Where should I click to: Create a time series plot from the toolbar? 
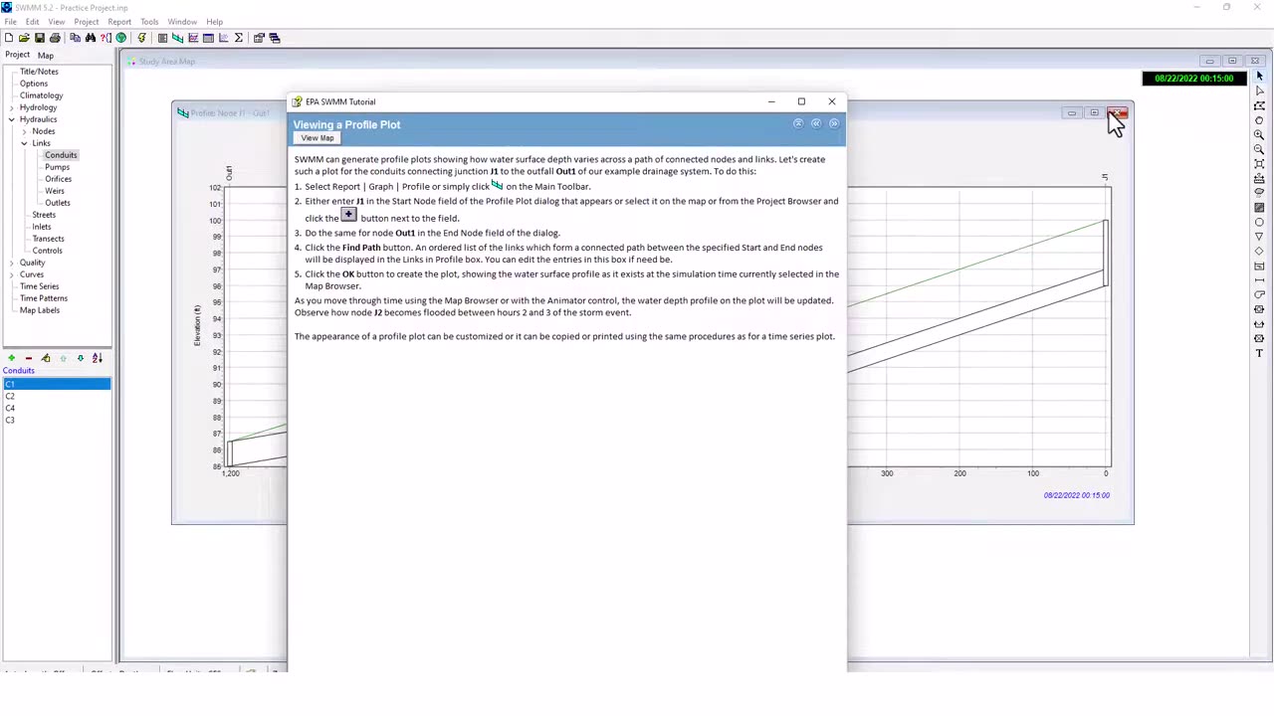(x=193, y=38)
